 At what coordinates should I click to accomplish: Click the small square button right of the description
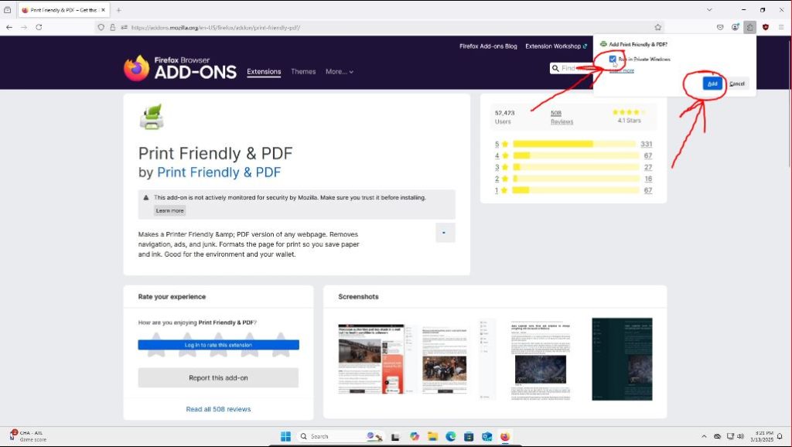tap(445, 233)
